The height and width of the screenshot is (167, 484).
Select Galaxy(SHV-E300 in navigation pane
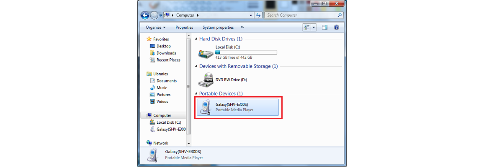point(171,129)
